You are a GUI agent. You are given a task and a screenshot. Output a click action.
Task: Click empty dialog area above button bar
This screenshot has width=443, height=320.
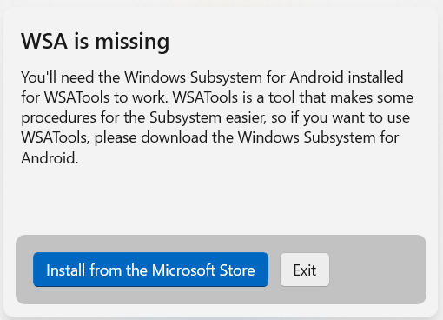(220, 200)
